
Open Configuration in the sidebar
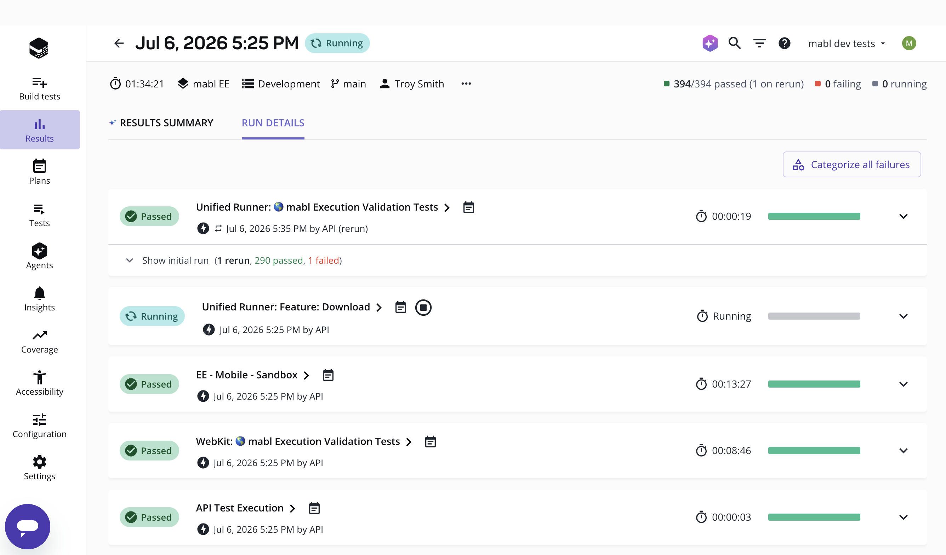(x=39, y=426)
